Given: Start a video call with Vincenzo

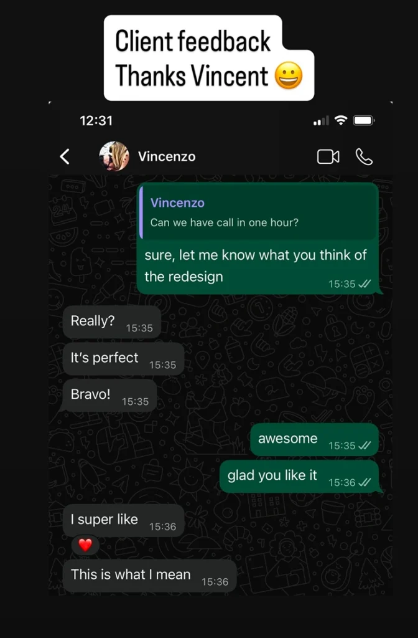Looking at the screenshot, I should pos(328,156).
